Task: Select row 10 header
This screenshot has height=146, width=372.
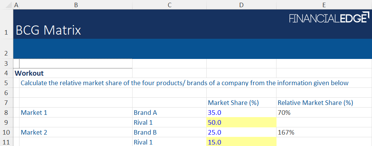Action: (x=6, y=132)
